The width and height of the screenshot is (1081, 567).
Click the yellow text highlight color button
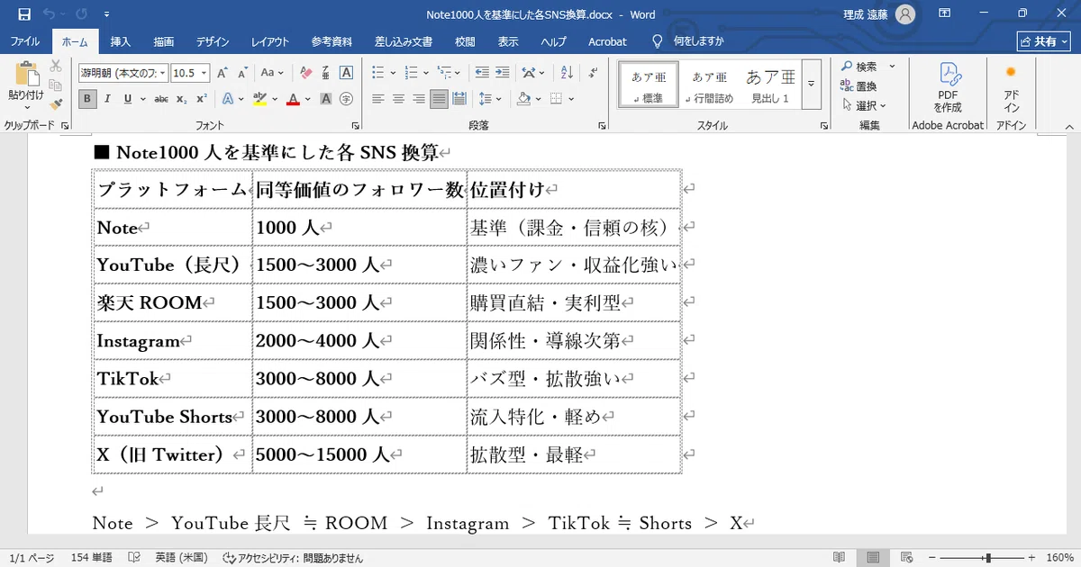click(259, 99)
